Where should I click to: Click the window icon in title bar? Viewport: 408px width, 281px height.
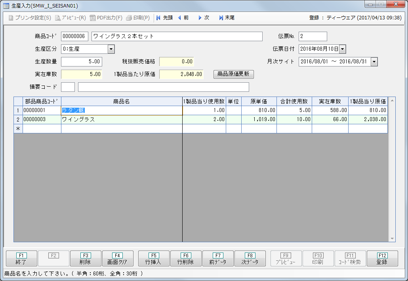[x=6, y=6]
